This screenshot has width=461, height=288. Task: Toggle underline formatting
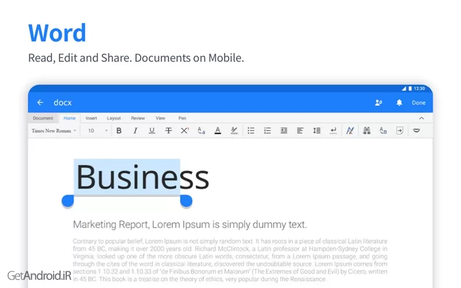(152, 131)
